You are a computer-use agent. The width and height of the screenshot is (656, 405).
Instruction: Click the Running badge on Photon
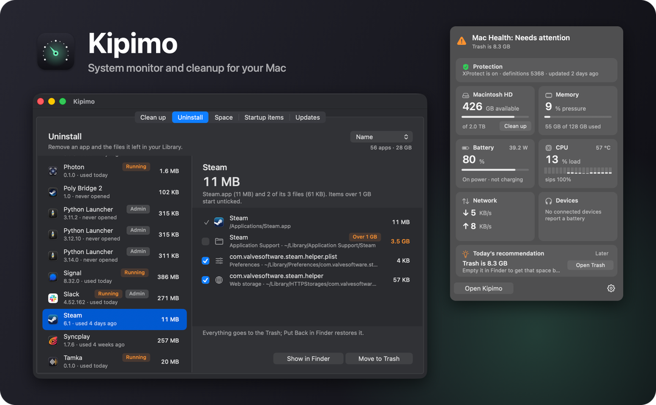click(x=136, y=167)
